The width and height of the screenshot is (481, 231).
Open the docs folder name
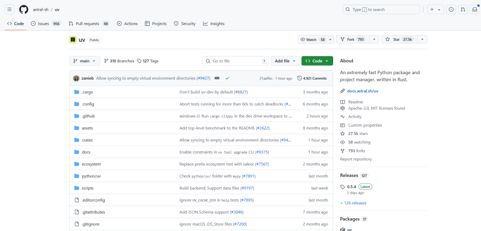pyautogui.click(x=86, y=152)
